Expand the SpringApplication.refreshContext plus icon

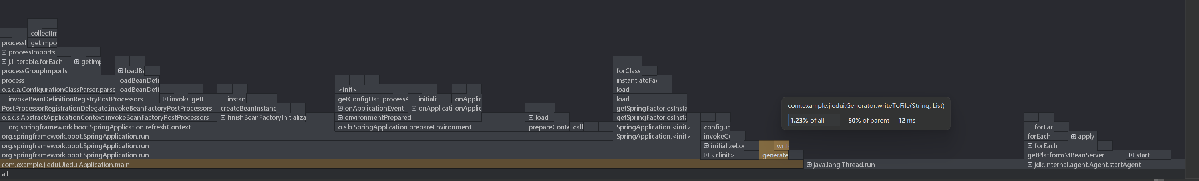[x=4, y=127]
